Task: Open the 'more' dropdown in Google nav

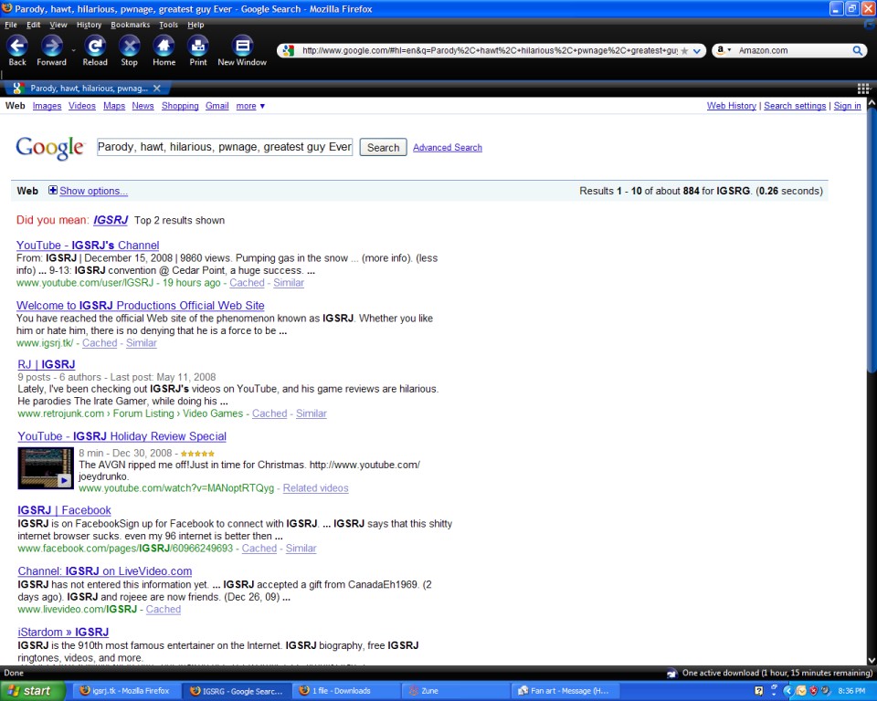Action: click(x=250, y=106)
